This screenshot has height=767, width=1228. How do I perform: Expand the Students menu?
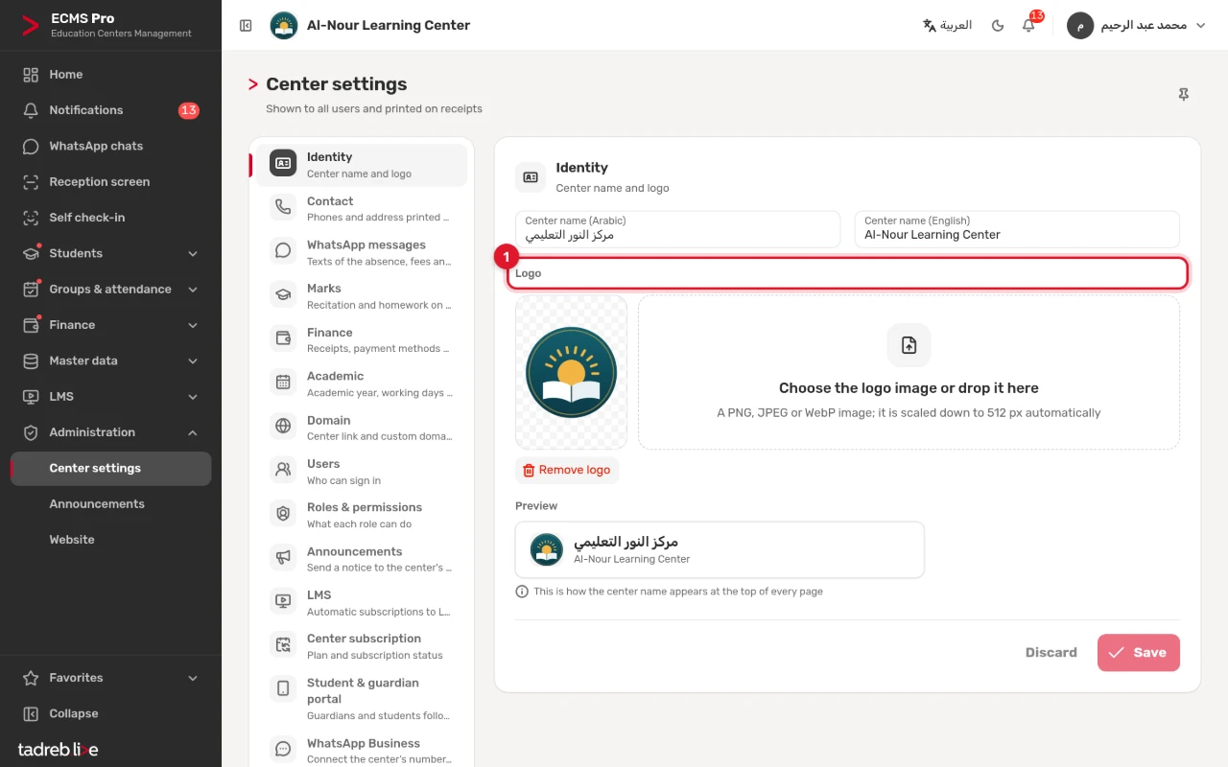click(x=110, y=253)
